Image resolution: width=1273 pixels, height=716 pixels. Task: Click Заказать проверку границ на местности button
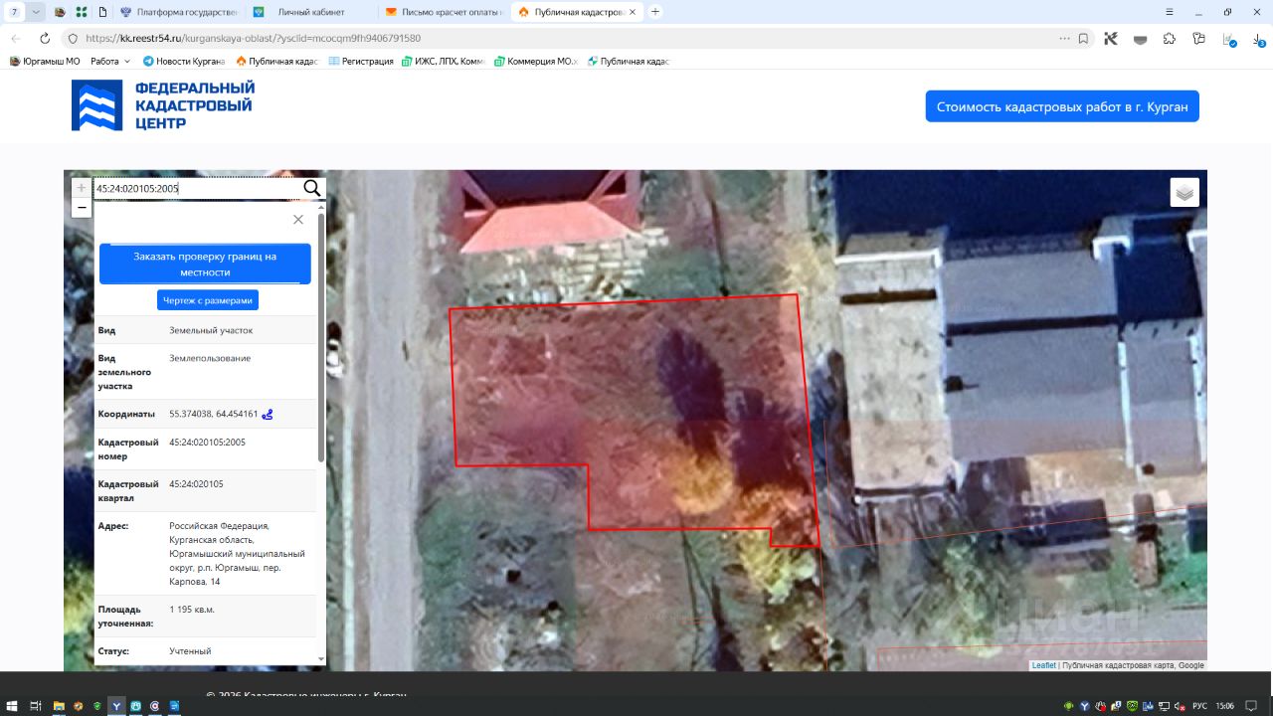205,264
